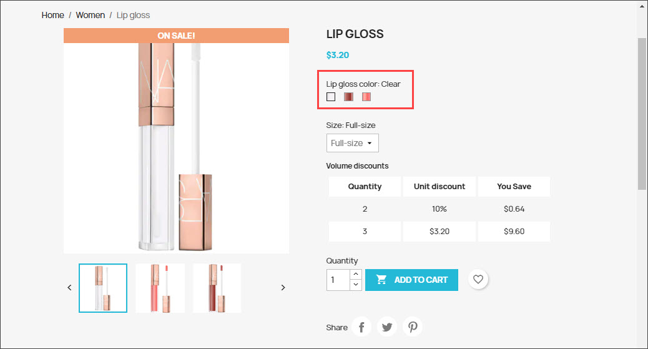648x349 pixels.
Task: Decrease quantity with down arrow
Action: 356,285
